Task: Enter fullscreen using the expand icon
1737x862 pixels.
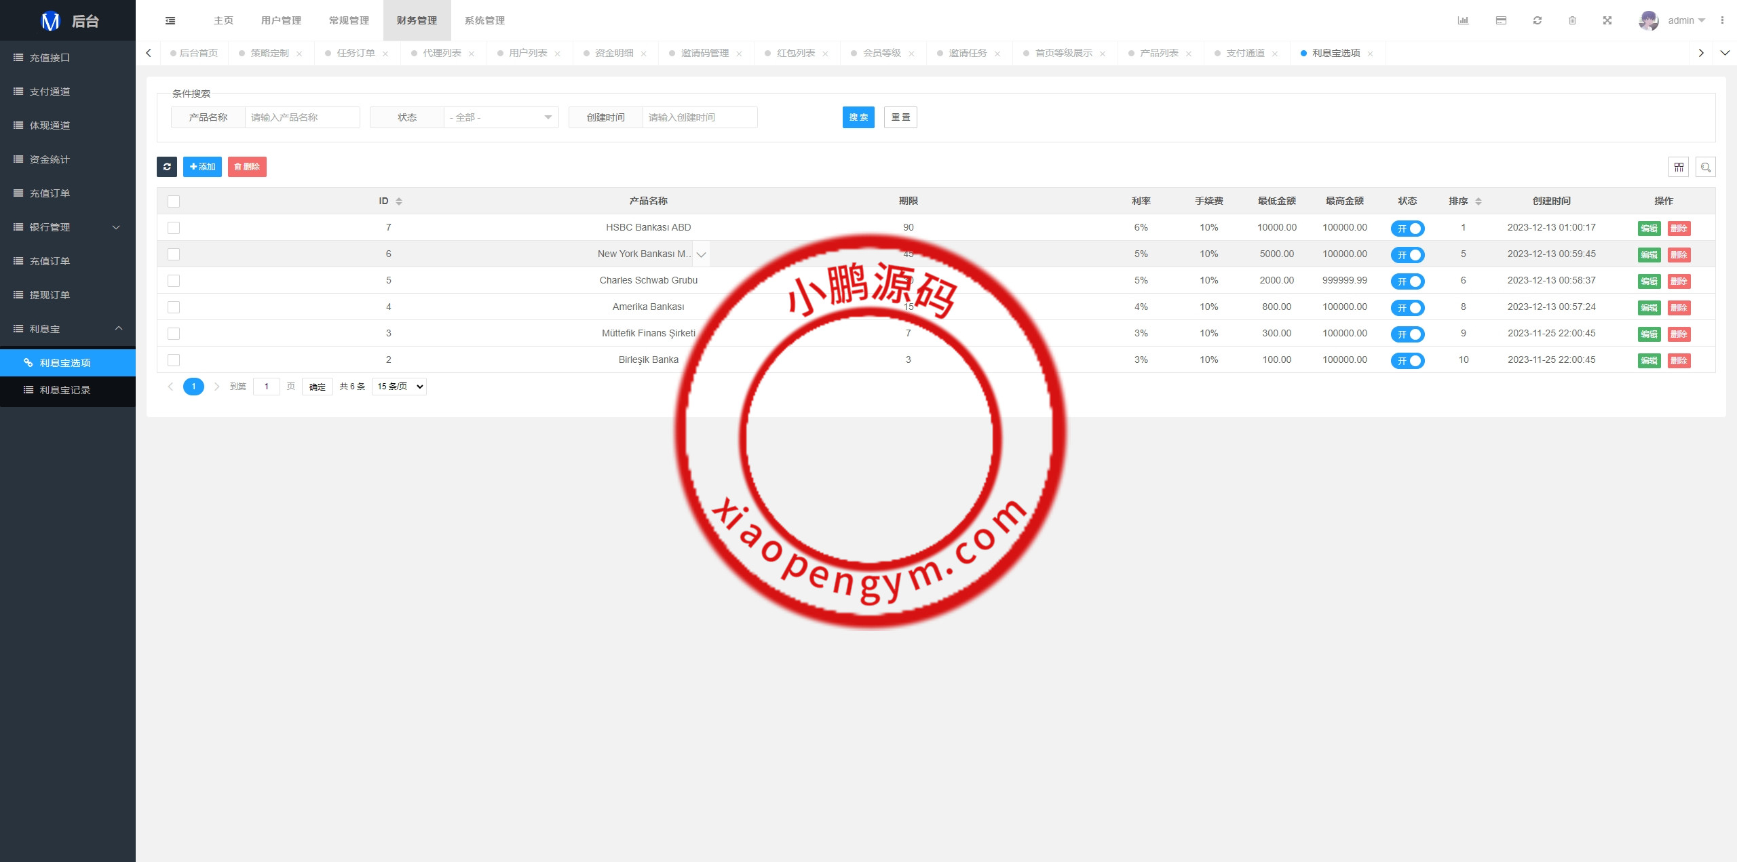Action: coord(1607,20)
